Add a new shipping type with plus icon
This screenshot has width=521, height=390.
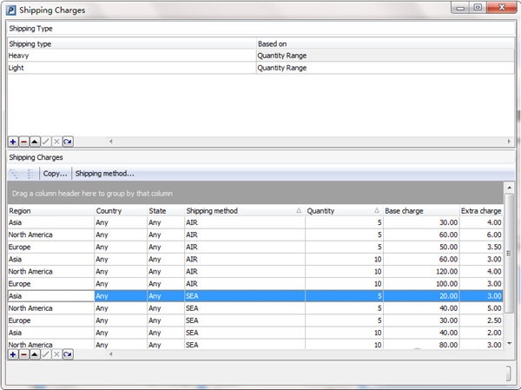(x=13, y=142)
